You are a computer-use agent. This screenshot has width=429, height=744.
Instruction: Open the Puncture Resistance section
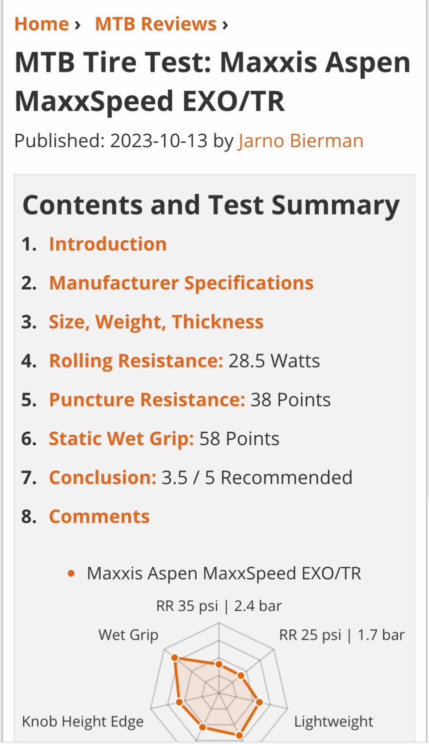(x=147, y=400)
